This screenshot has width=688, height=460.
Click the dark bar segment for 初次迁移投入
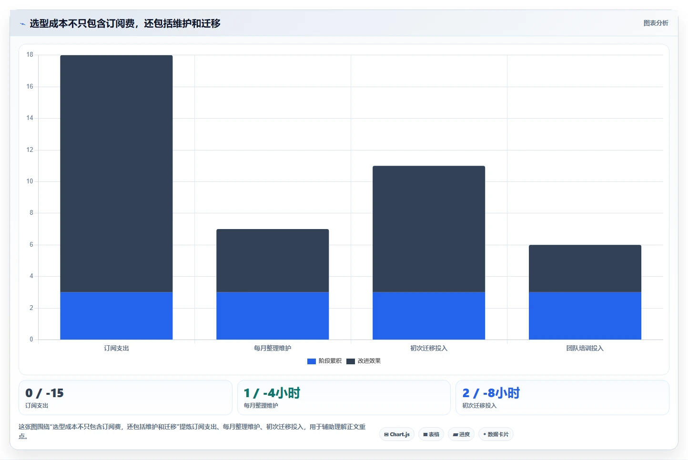tap(429, 229)
